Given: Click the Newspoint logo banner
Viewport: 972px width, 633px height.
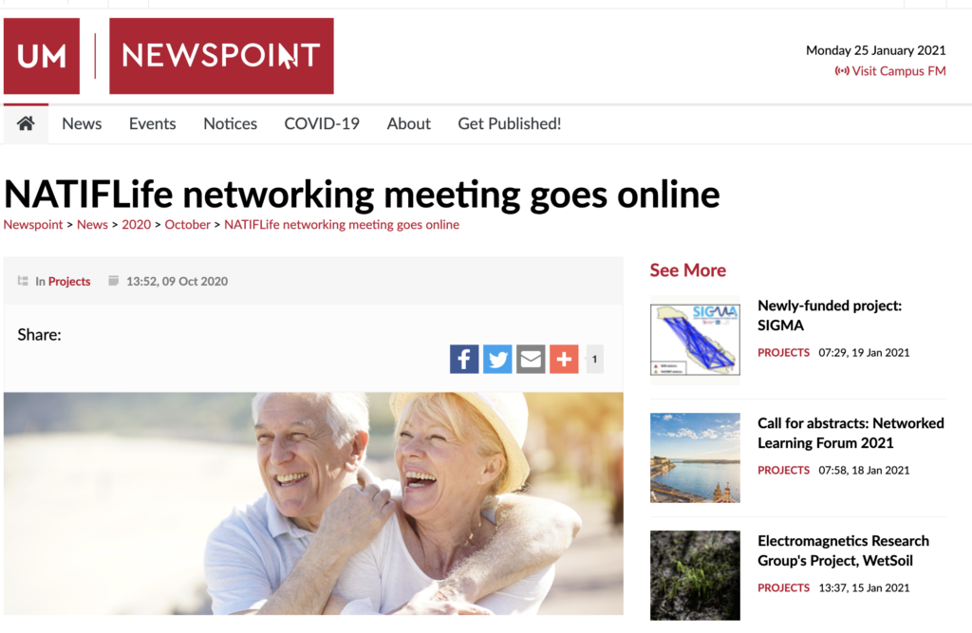Looking at the screenshot, I should pos(221,56).
